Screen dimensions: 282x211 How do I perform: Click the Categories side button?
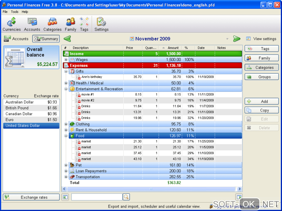tap(262, 68)
